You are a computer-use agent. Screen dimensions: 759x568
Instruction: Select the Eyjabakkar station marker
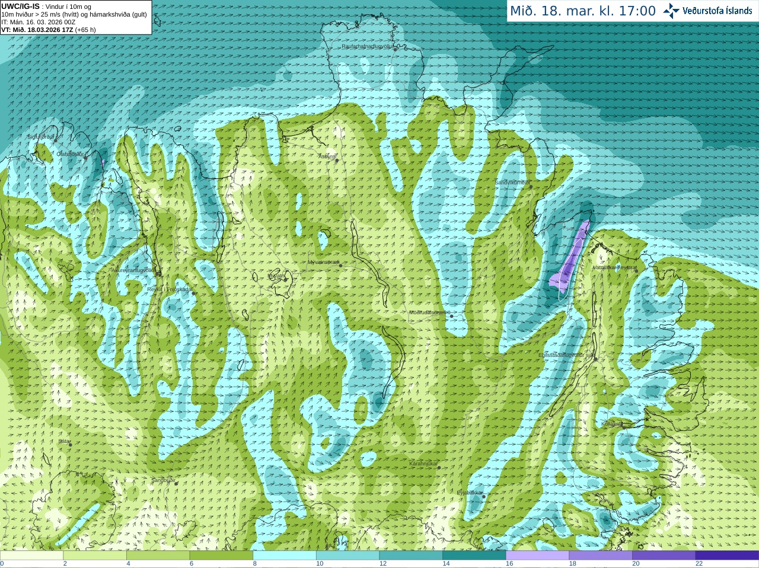[484, 496]
